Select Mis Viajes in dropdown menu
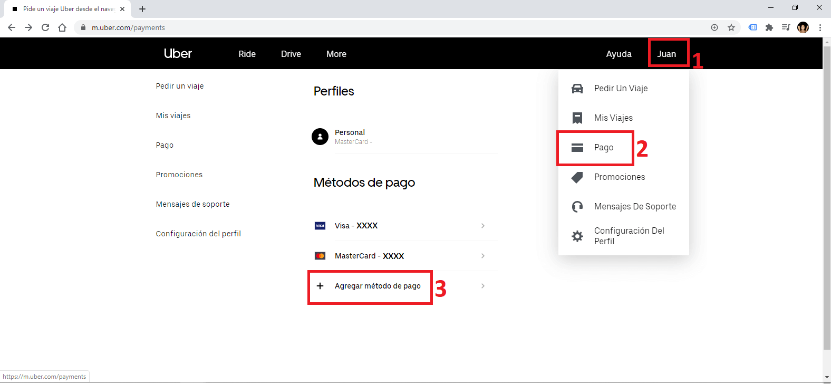 [x=624, y=118]
